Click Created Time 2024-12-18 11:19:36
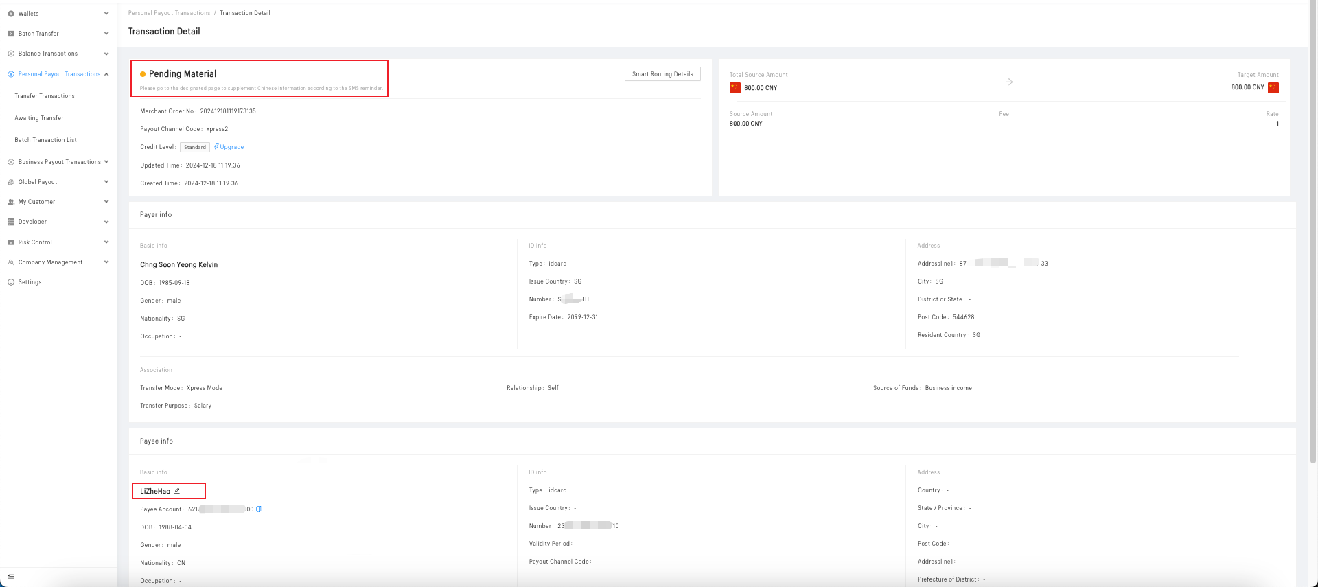Image resolution: width=1318 pixels, height=587 pixels. (x=189, y=183)
